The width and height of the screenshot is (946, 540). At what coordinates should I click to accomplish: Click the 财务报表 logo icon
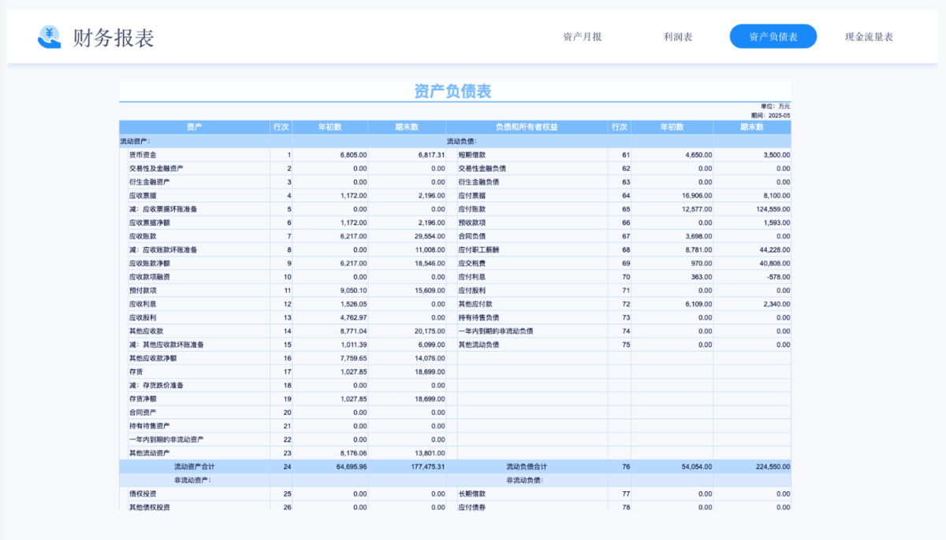click(x=49, y=35)
